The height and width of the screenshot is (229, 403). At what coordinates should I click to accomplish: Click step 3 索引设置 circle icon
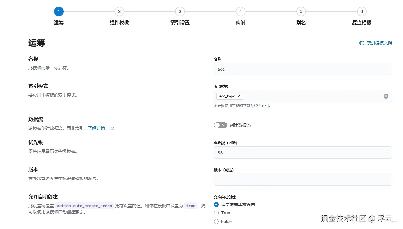pyautogui.click(x=180, y=11)
